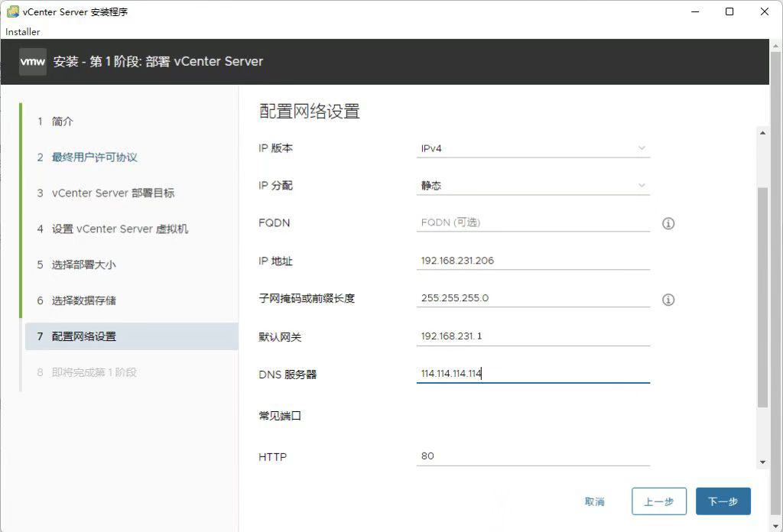
Task: Select step 7 配置网络设置
Action: tap(131, 336)
